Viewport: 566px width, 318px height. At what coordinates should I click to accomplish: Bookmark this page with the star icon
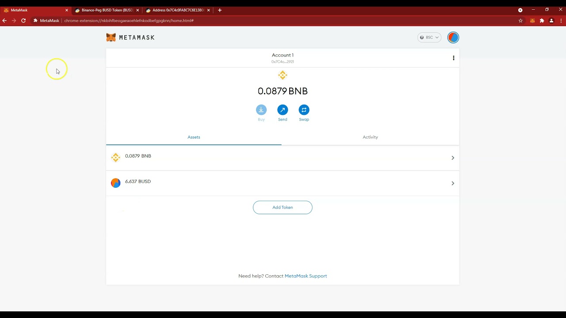tap(520, 21)
